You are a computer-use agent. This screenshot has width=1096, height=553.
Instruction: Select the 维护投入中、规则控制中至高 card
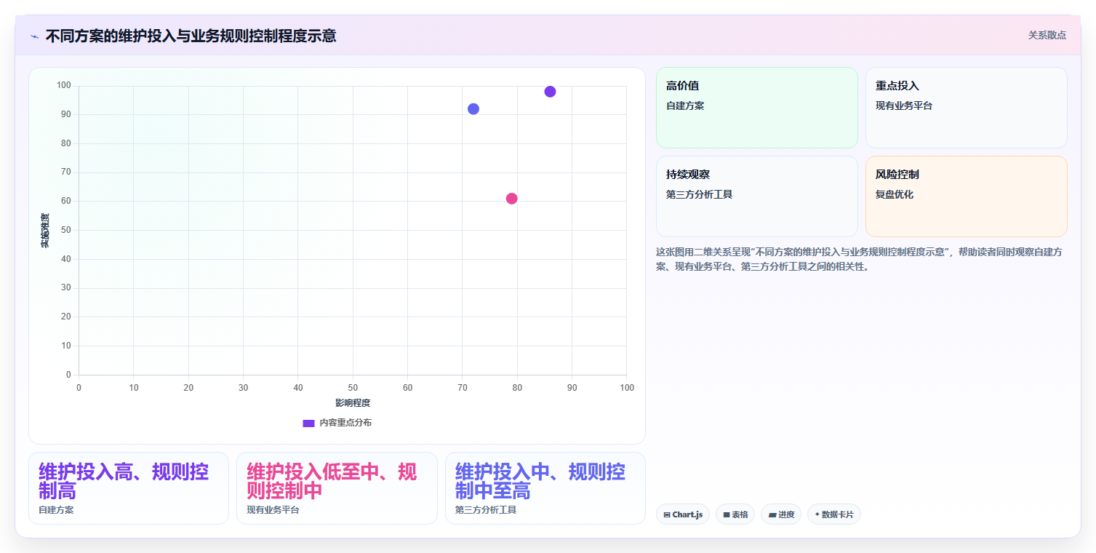[545, 488]
